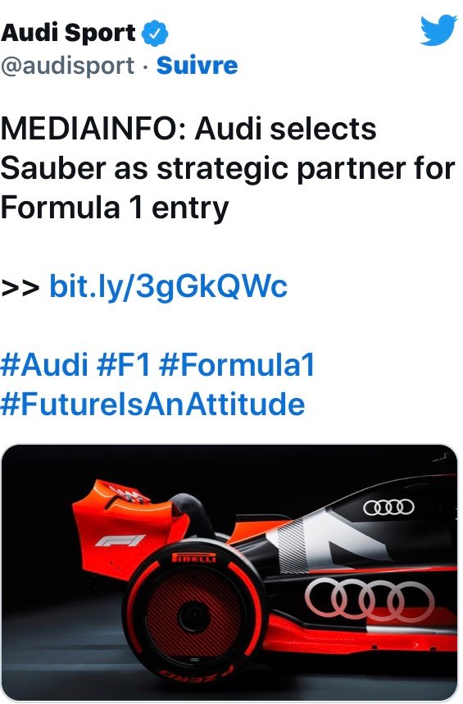Screen dimensions: 463x704
Task: Click the P ZERO text on tire bottom
Action: [197, 674]
